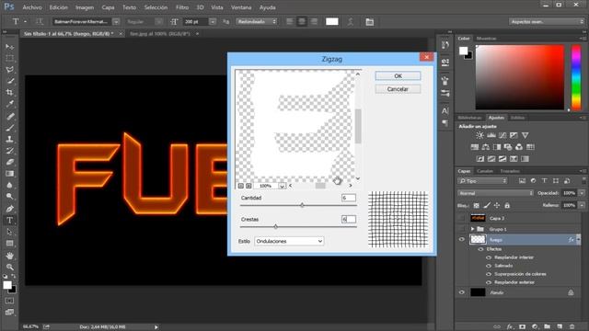Screen dimensions: 589x331
Task: Add a Brightness/Contrast adjustment
Action: click(479, 135)
